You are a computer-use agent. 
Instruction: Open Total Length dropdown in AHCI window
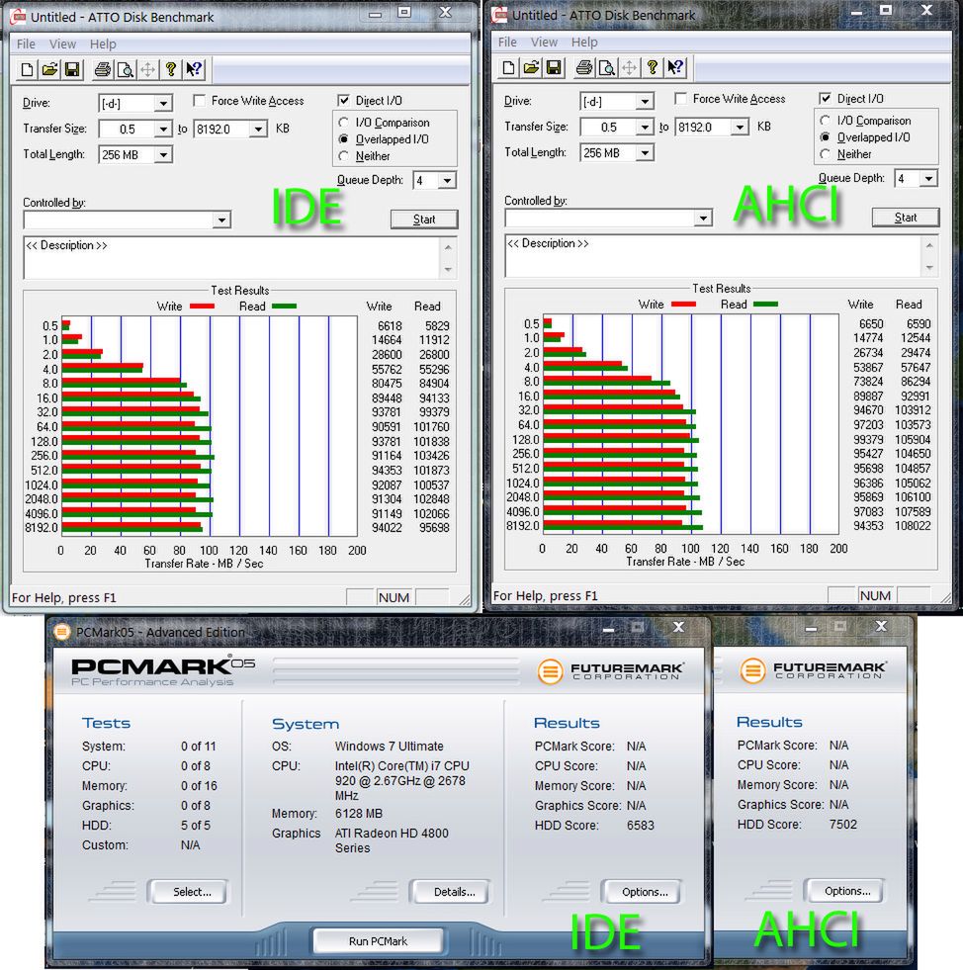click(645, 153)
